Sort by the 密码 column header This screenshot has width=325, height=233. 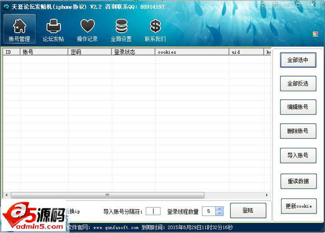[x=89, y=52]
